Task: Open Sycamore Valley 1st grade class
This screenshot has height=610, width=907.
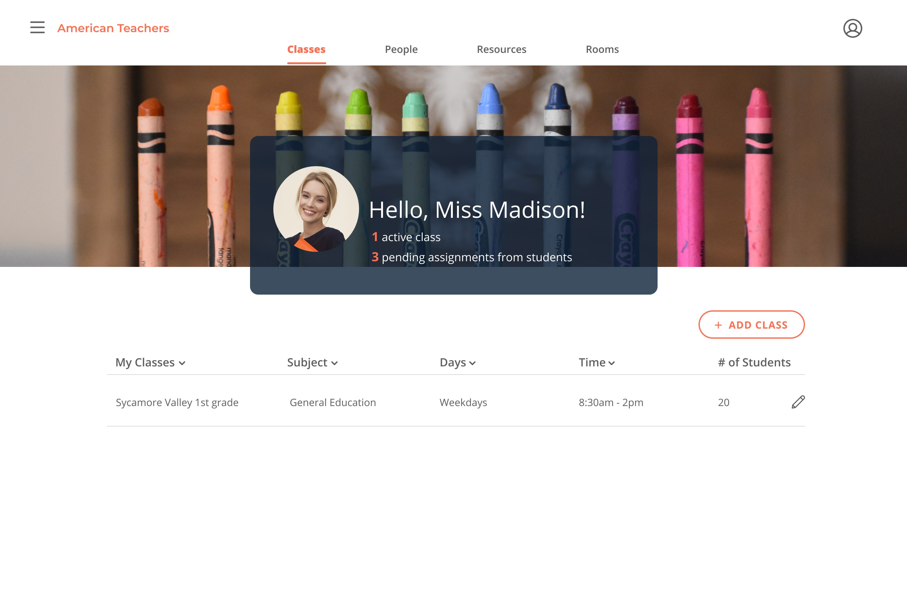Action: point(177,402)
